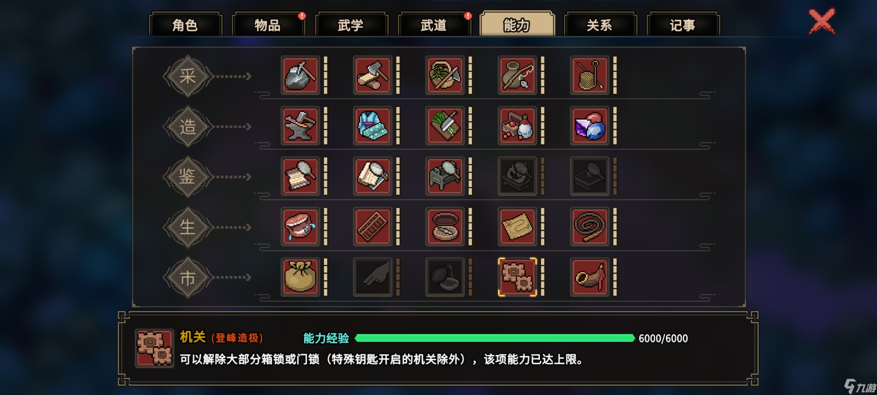
Task: Select the coiled whip skill icon
Action: 589,227
